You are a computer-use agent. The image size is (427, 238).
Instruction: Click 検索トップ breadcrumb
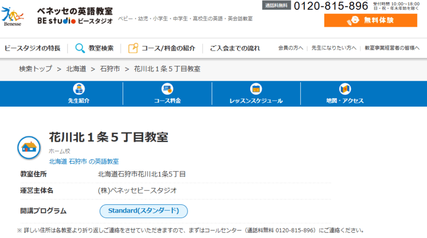35,69
